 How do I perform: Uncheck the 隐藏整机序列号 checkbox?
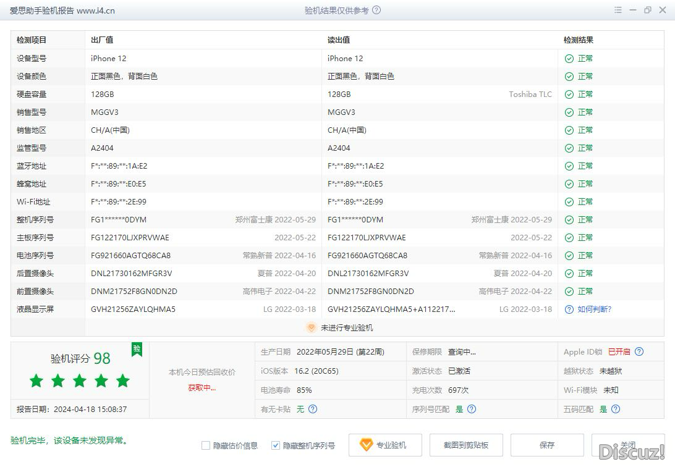pyautogui.click(x=276, y=445)
